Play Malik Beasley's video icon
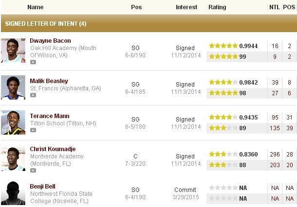 (33, 95)
